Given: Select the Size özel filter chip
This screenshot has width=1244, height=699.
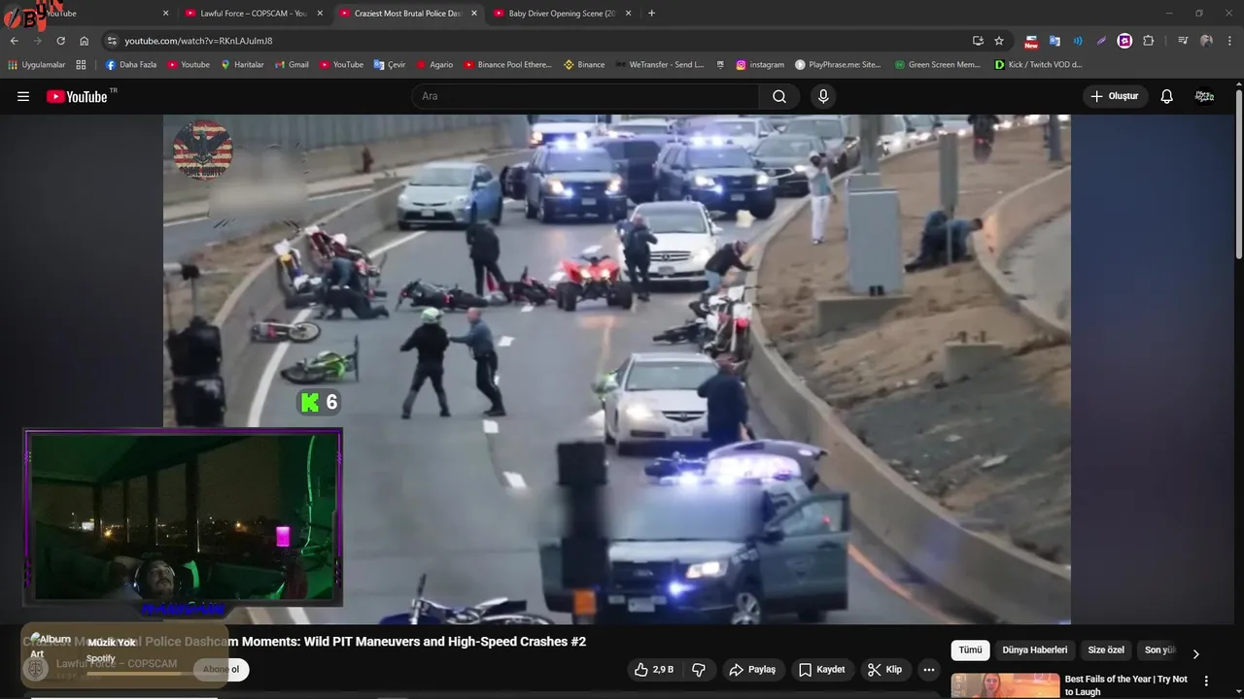Looking at the screenshot, I should (x=1106, y=650).
